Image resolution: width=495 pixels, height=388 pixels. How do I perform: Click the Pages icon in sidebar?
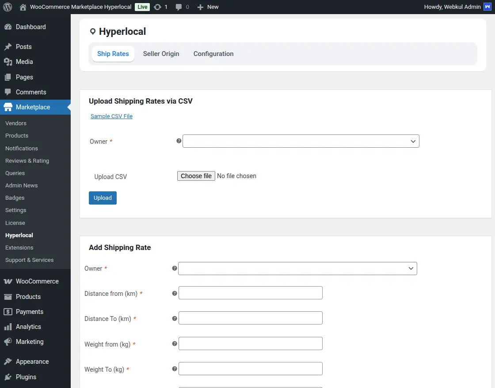point(8,77)
